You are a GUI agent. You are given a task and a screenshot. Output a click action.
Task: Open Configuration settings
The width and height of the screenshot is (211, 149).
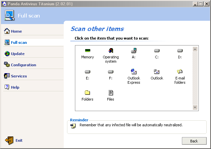[23, 65]
